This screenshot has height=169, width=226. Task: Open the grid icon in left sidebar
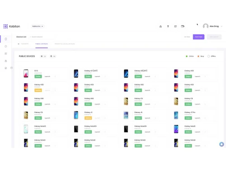(x=6, y=54)
